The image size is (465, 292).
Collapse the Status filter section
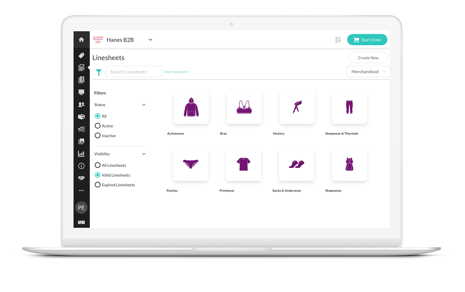pos(144,105)
